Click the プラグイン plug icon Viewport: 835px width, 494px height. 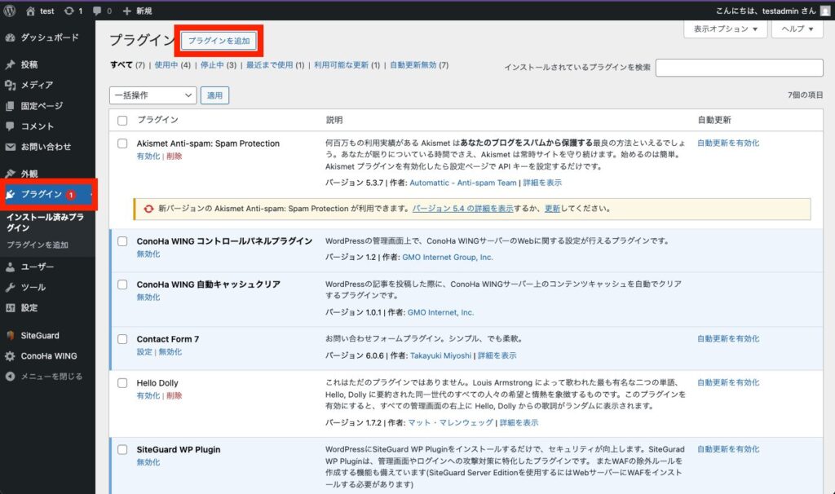(x=10, y=194)
